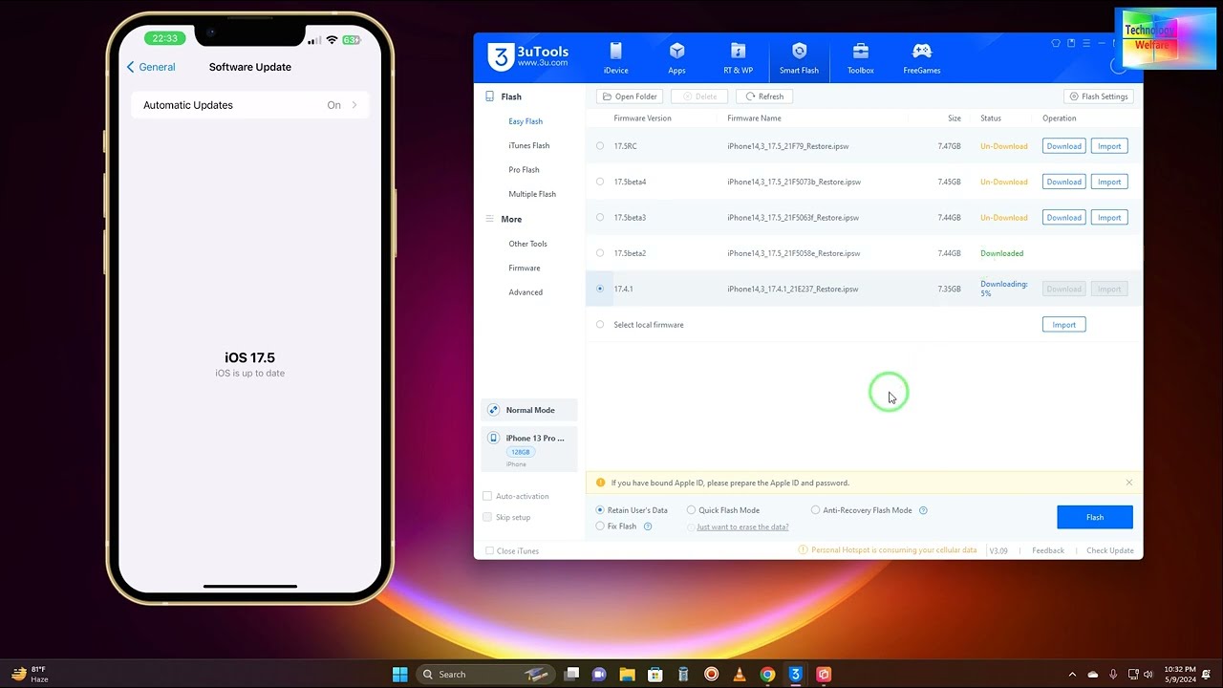Open the iDevice section icon
The width and height of the screenshot is (1223, 688).
pos(615,52)
